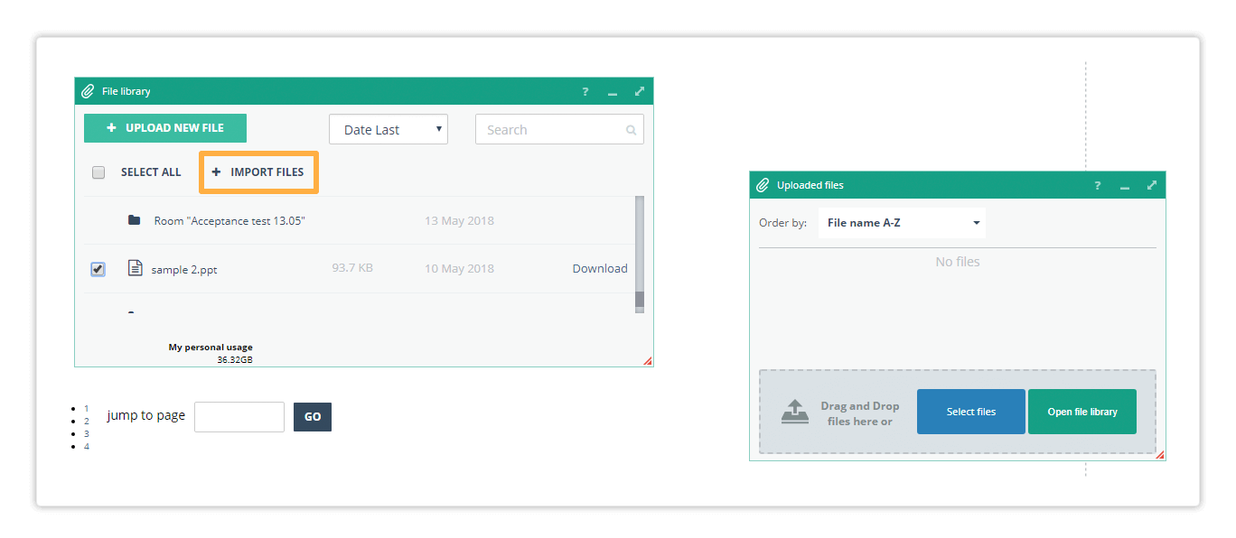
Task: Grab the File library resize corner handle
Action: pos(648,361)
